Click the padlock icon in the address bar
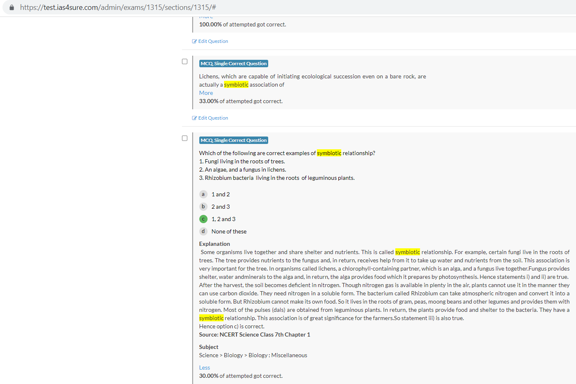Viewport: 576px width, 384px height. point(12,7)
